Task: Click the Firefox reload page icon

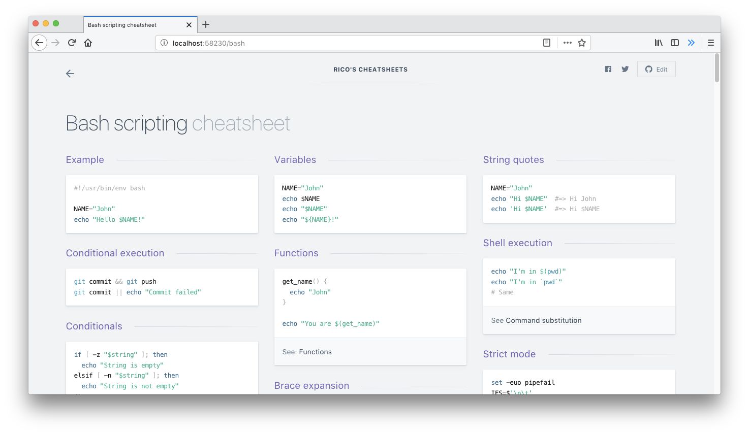Action: [x=72, y=43]
